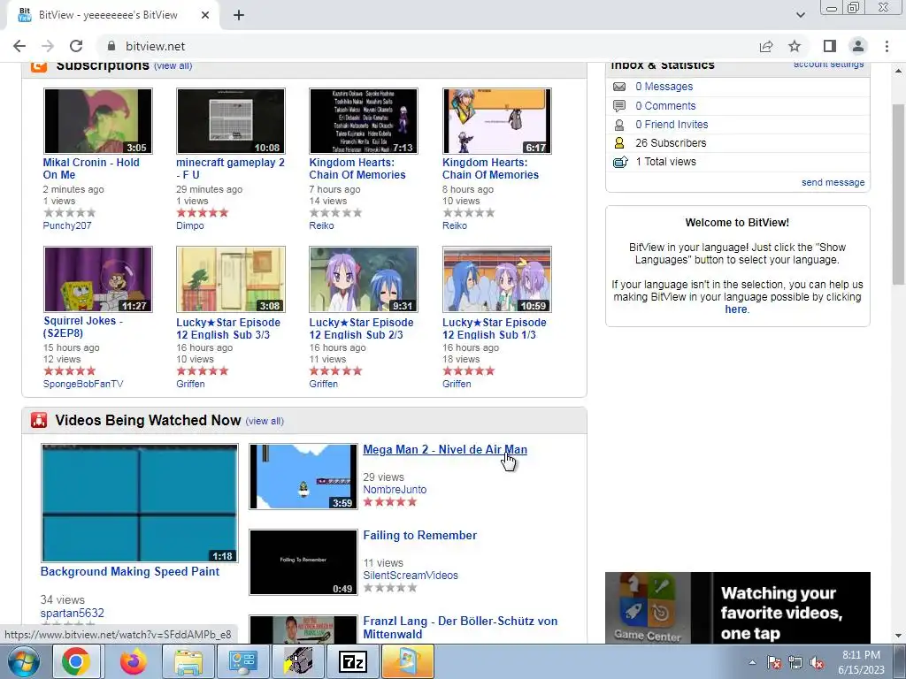This screenshot has height=679, width=906.
Task: Rate minecraft gameplay 2 using its stars
Action: point(203,213)
